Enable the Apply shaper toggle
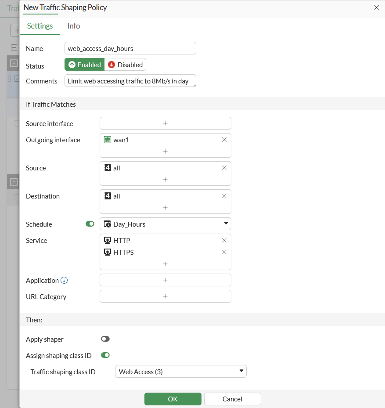 click(x=105, y=339)
